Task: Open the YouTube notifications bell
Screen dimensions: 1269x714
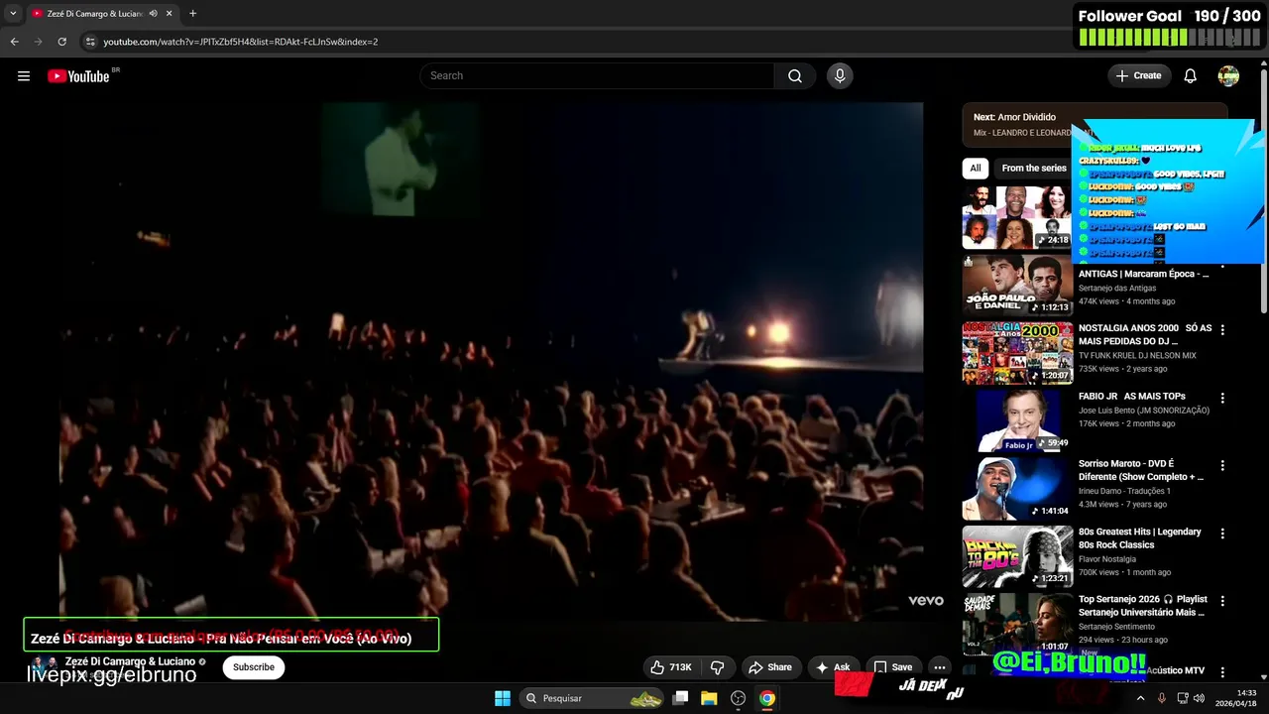Action: pos(1191,76)
